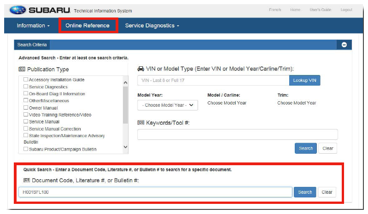Go to Home link
This screenshot has width=368, height=214.
295,10
